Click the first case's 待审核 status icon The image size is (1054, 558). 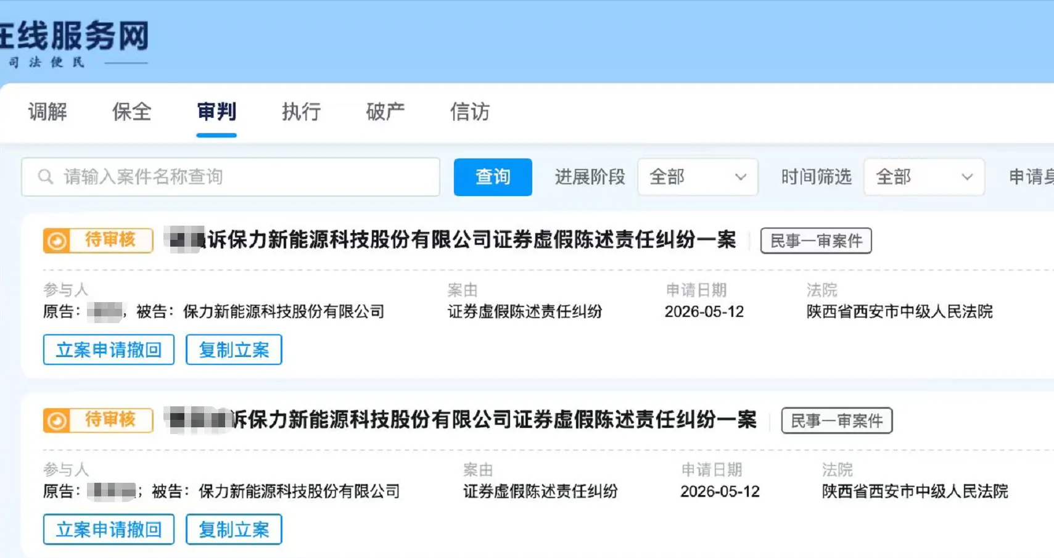click(57, 240)
